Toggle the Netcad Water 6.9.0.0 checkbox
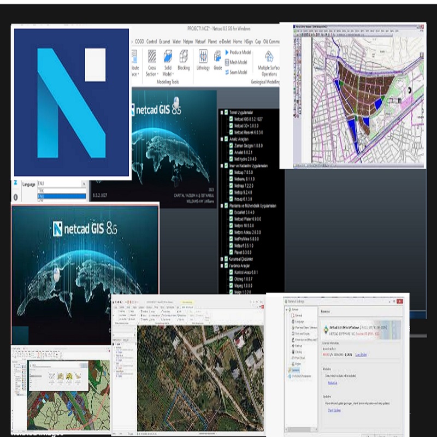The width and height of the screenshot is (437, 437). 232,218
